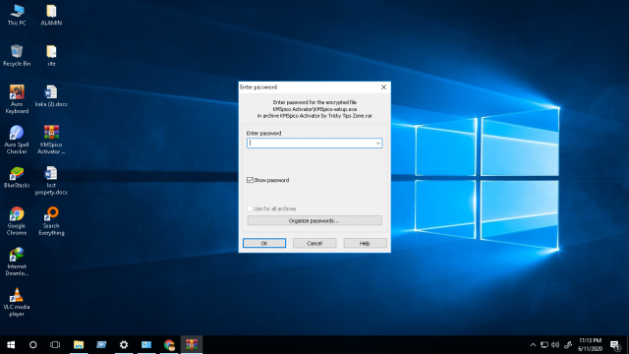Image resolution: width=629 pixels, height=354 pixels.
Task: Open network status tray icon
Action: pyautogui.click(x=544, y=345)
